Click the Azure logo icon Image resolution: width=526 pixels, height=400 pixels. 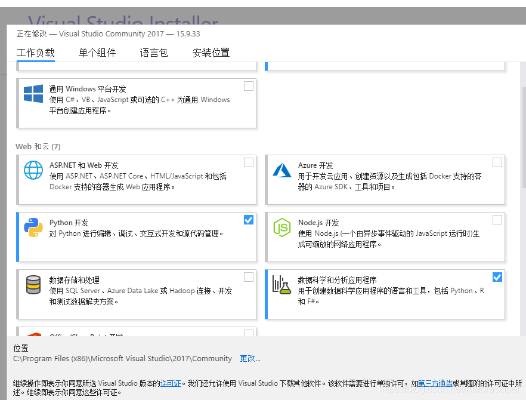pyautogui.click(x=281, y=170)
